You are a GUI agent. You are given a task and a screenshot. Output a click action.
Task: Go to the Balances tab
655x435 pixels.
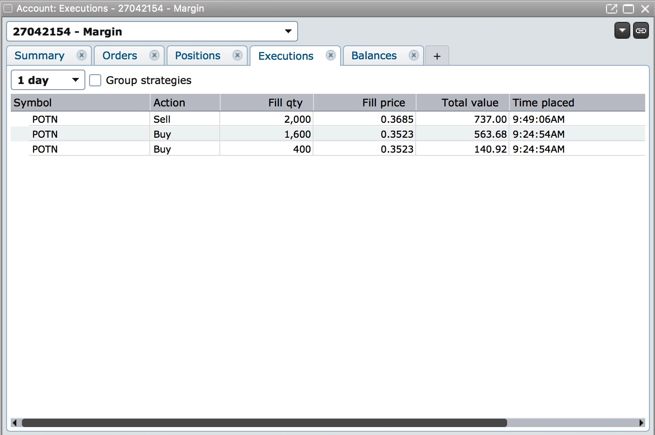pyautogui.click(x=374, y=56)
